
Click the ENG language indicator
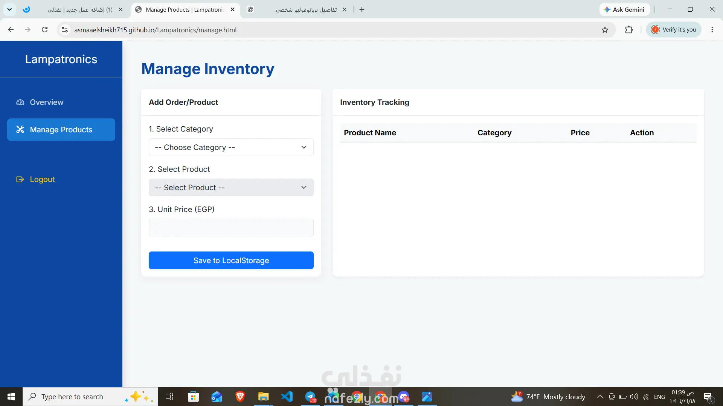tap(659, 397)
